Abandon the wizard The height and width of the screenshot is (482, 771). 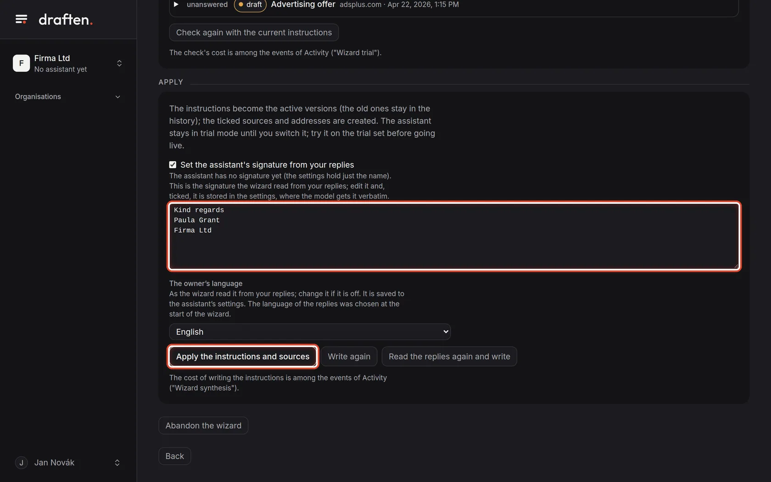[x=203, y=426]
